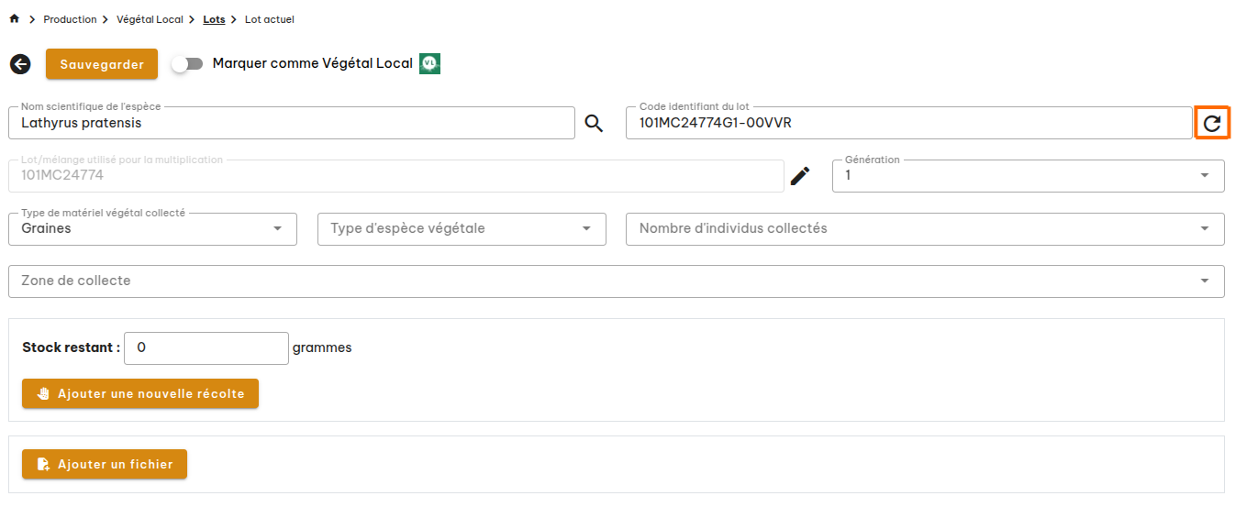
Task: Search species with magnifying glass icon
Action: point(595,124)
